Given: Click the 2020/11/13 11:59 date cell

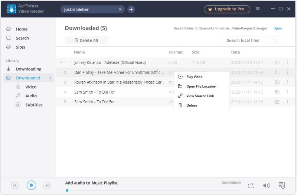Looking at the screenshot, I should [247, 72].
